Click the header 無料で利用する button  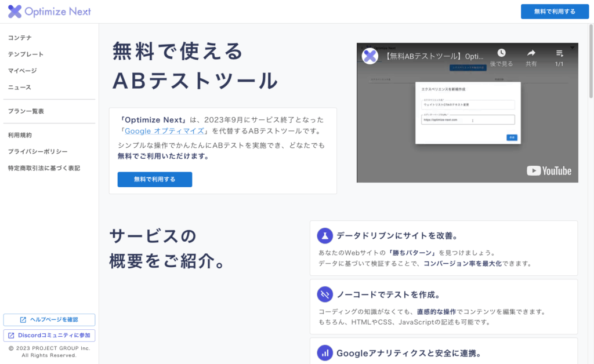[x=555, y=12]
